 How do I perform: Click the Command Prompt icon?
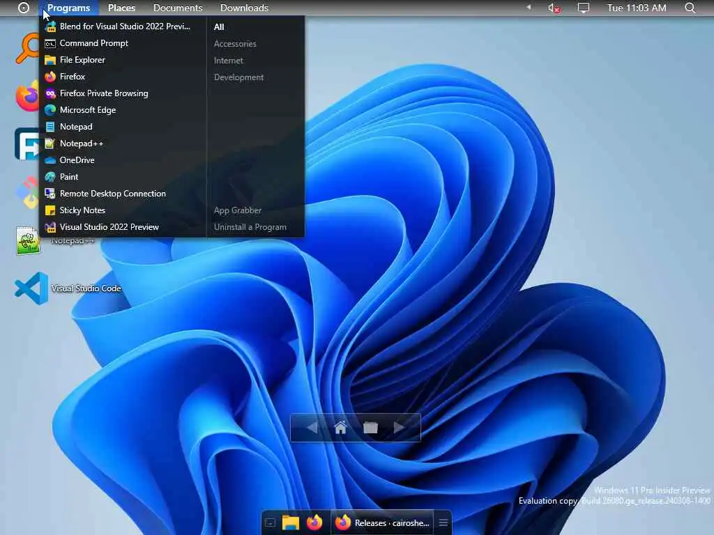point(50,43)
